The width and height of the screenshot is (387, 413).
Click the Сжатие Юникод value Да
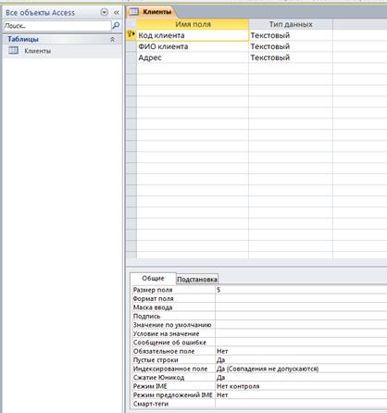301,378
